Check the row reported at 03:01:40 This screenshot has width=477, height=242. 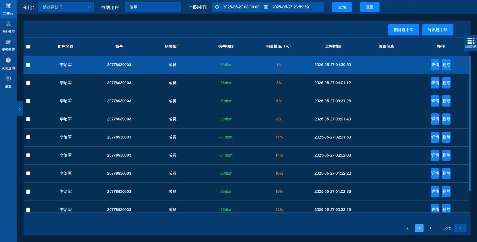(x=28, y=119)
